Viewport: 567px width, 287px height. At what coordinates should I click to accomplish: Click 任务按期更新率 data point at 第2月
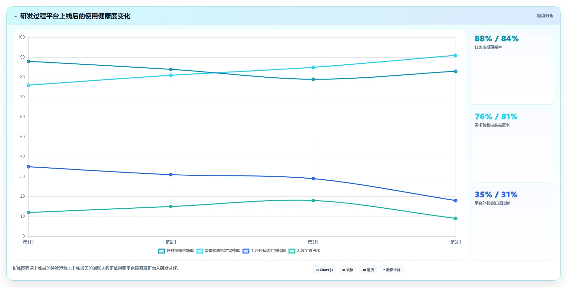171,69
